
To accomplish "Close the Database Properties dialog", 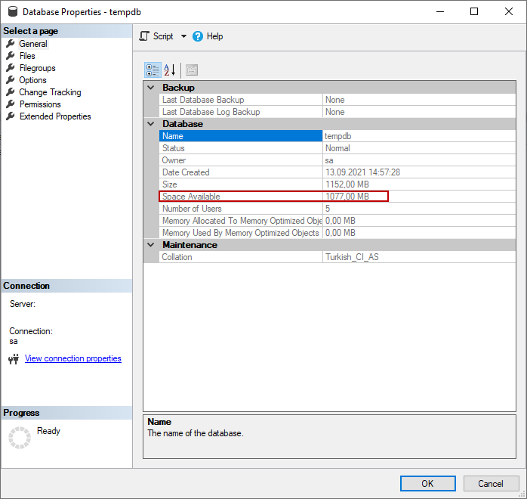I will pyautogui.click(x=509, y=11).
